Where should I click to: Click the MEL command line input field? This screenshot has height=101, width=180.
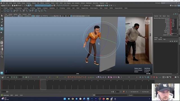111,95
